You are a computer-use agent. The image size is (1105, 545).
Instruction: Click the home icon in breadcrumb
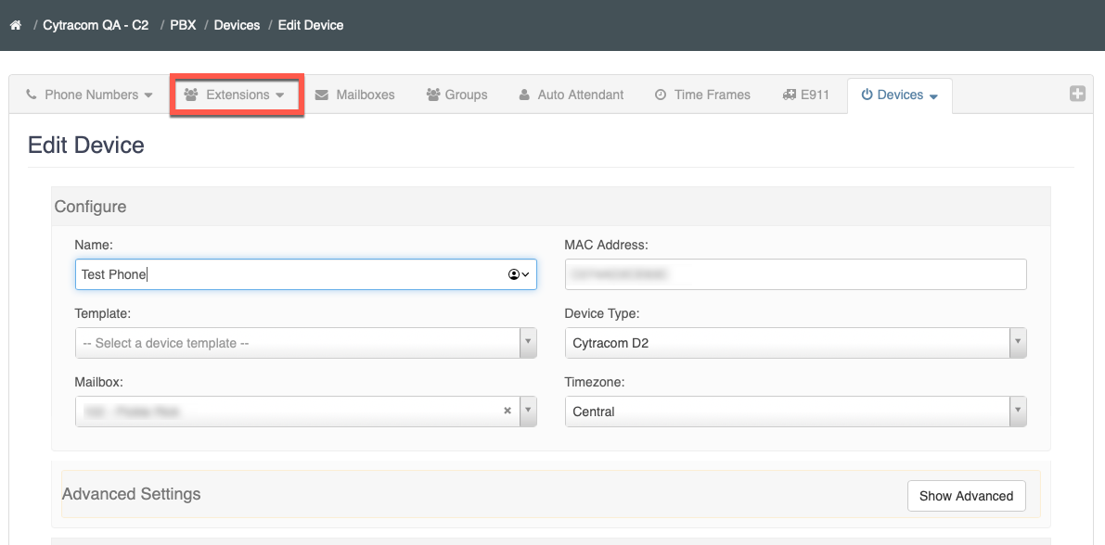pyautogui.click(x=15, y=25)
